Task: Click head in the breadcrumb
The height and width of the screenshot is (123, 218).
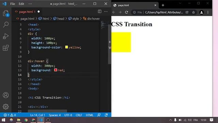Action: [59, 19]
